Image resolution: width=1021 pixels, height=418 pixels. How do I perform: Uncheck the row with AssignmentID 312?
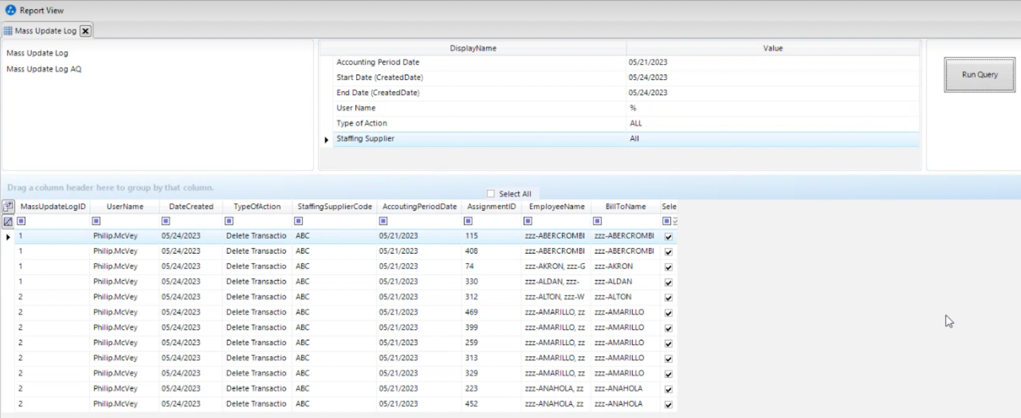[x=669, y=298]
